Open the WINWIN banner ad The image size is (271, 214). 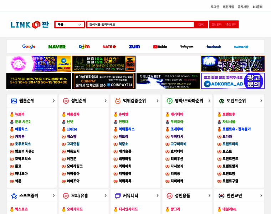(104, 63)
